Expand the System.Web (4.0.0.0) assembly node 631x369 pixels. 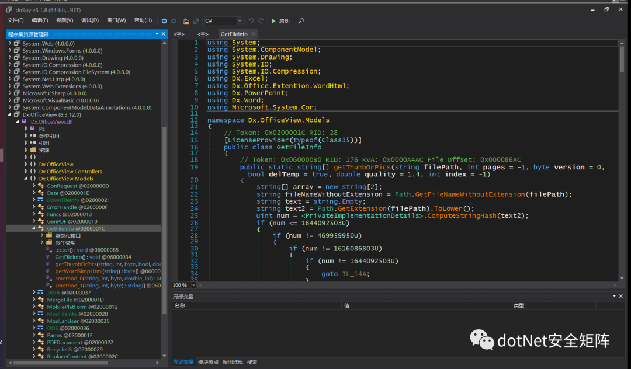[10, 43]
